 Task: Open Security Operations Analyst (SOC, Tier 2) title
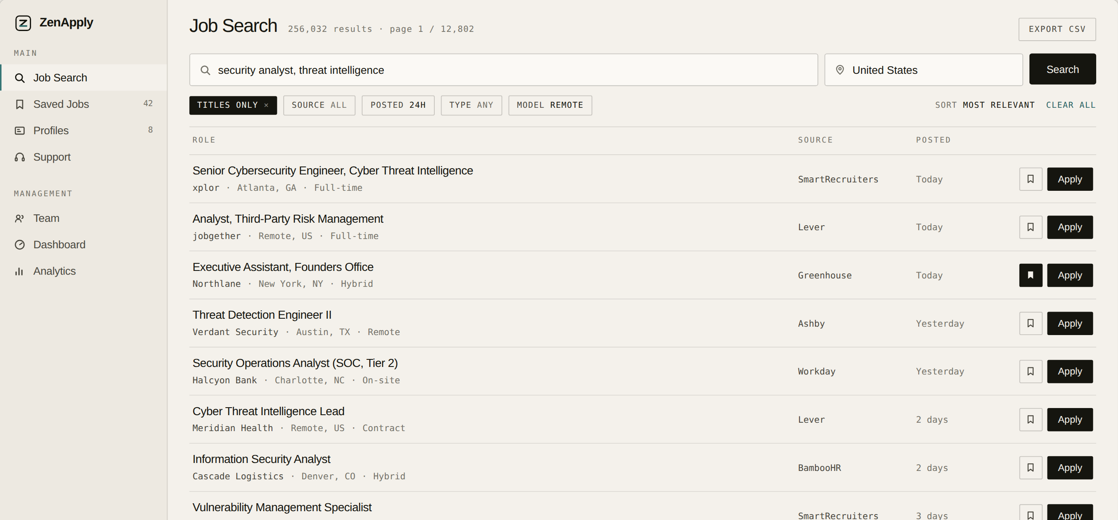pos(295,364)
